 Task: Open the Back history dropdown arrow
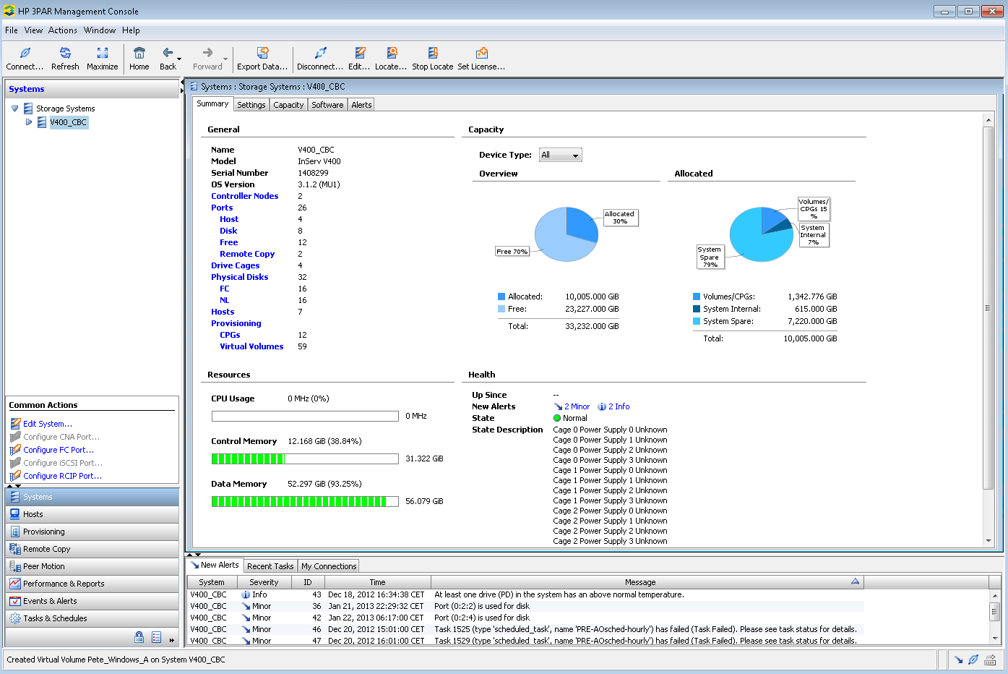pos(179,59)
